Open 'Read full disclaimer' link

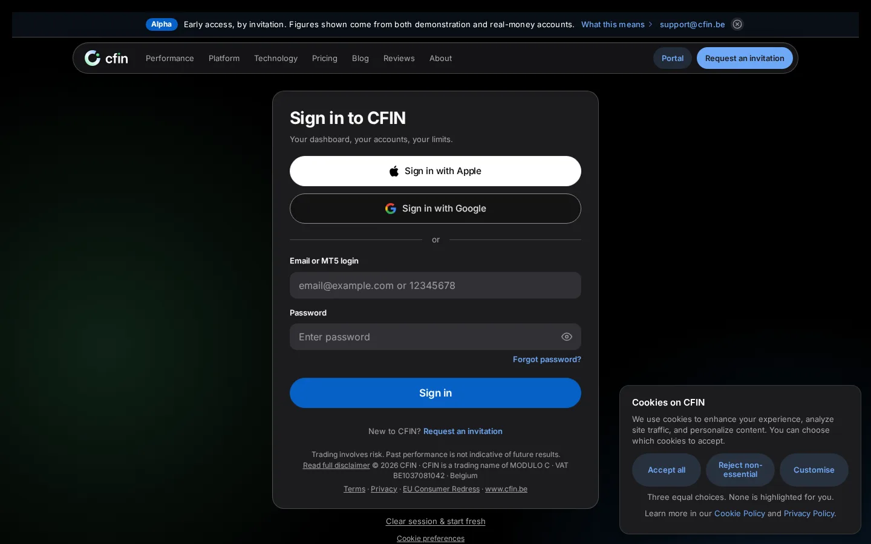(x=336, y=465)
